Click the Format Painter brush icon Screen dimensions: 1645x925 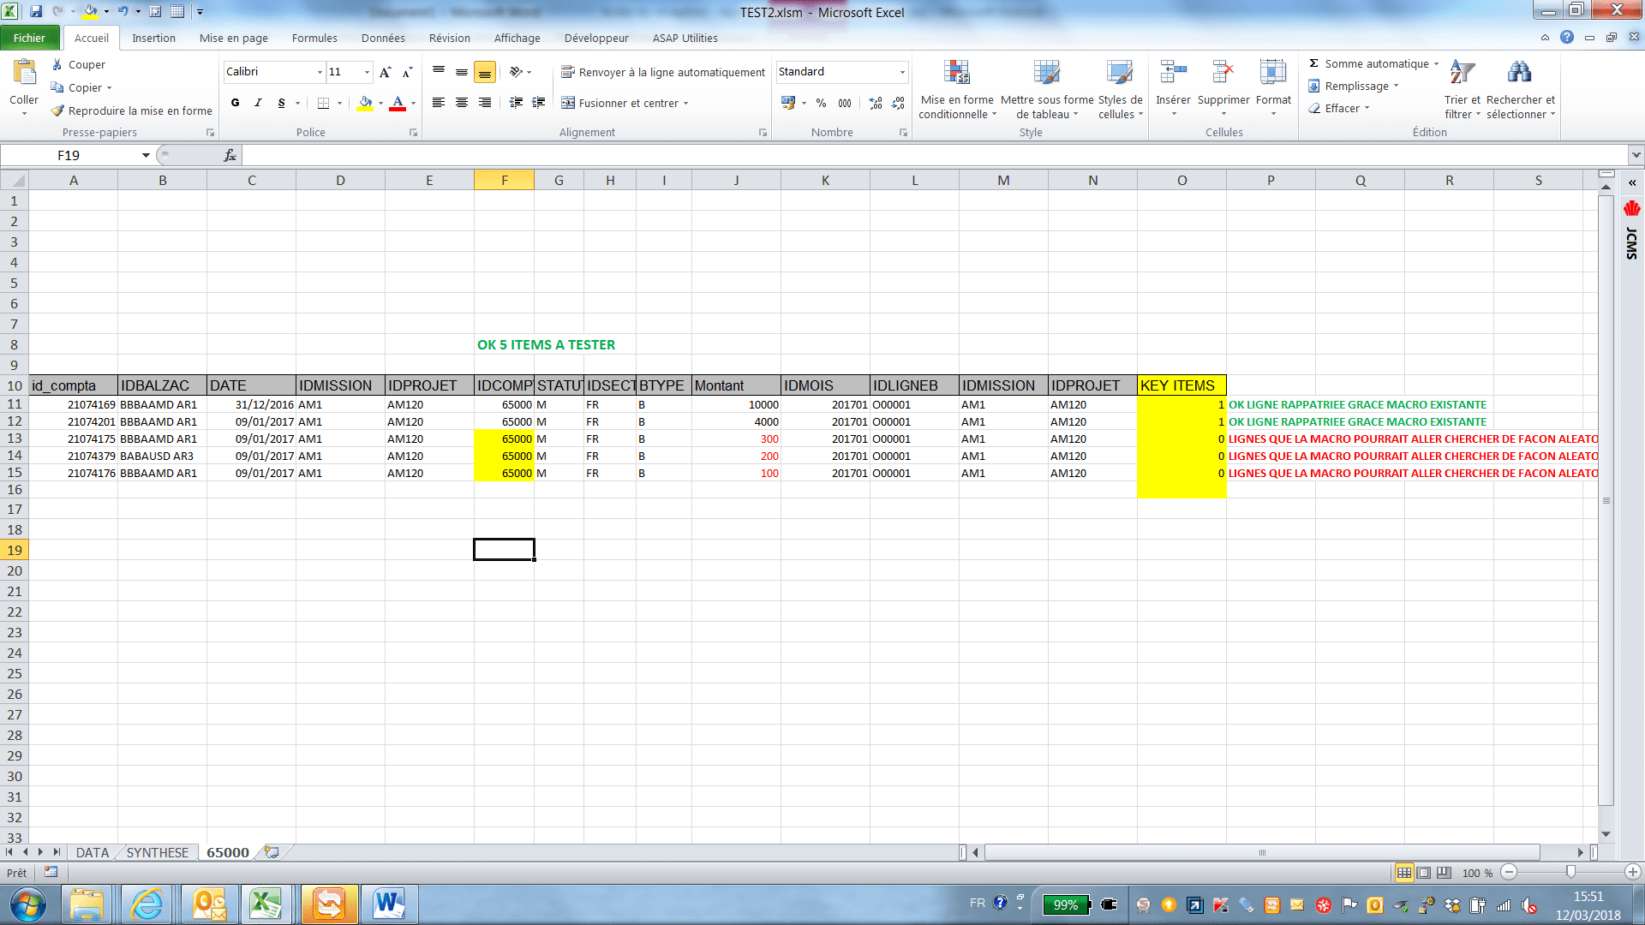[57, 110]
